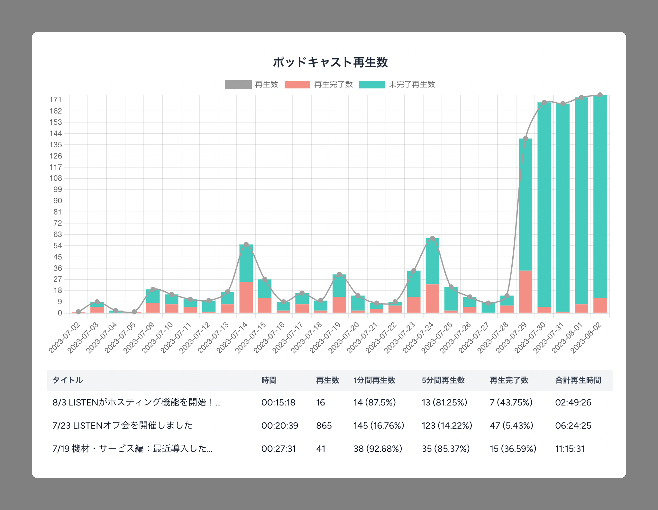Viewport: 658px width, 510px height.
Task: Click the teal bar for 2023-08-01
Action: 581,199
